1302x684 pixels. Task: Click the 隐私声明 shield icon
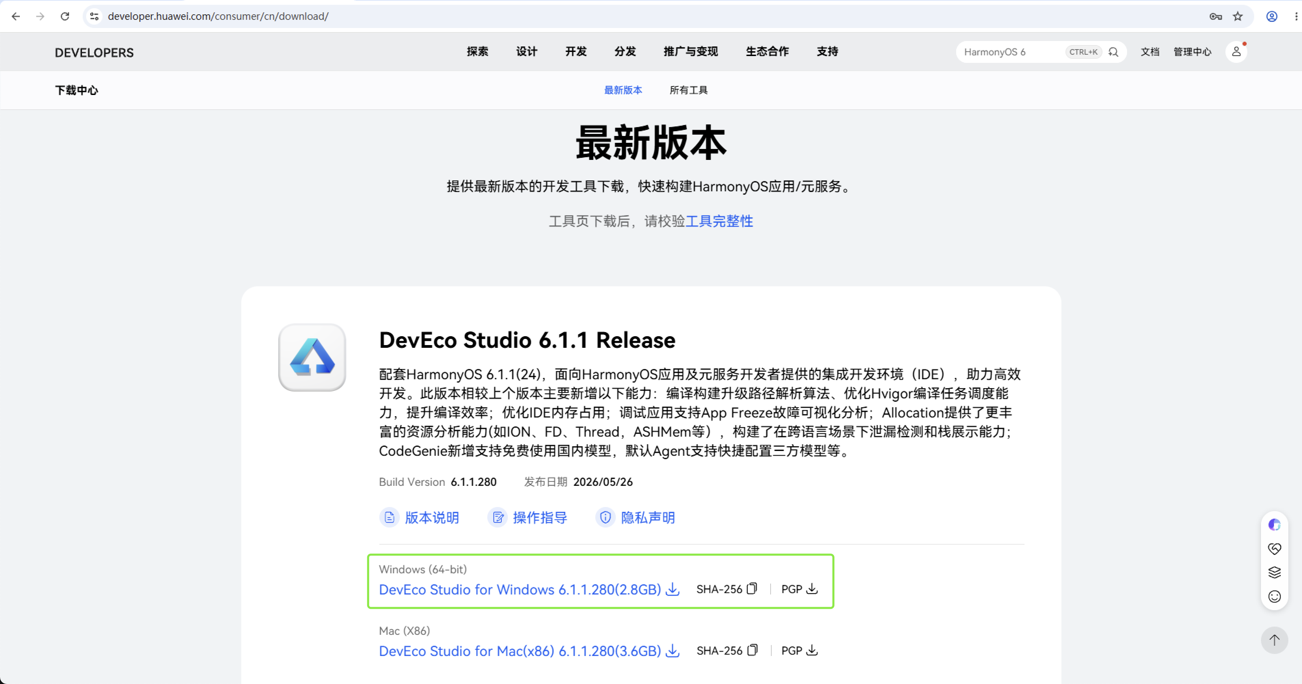(x=605, y=517)
